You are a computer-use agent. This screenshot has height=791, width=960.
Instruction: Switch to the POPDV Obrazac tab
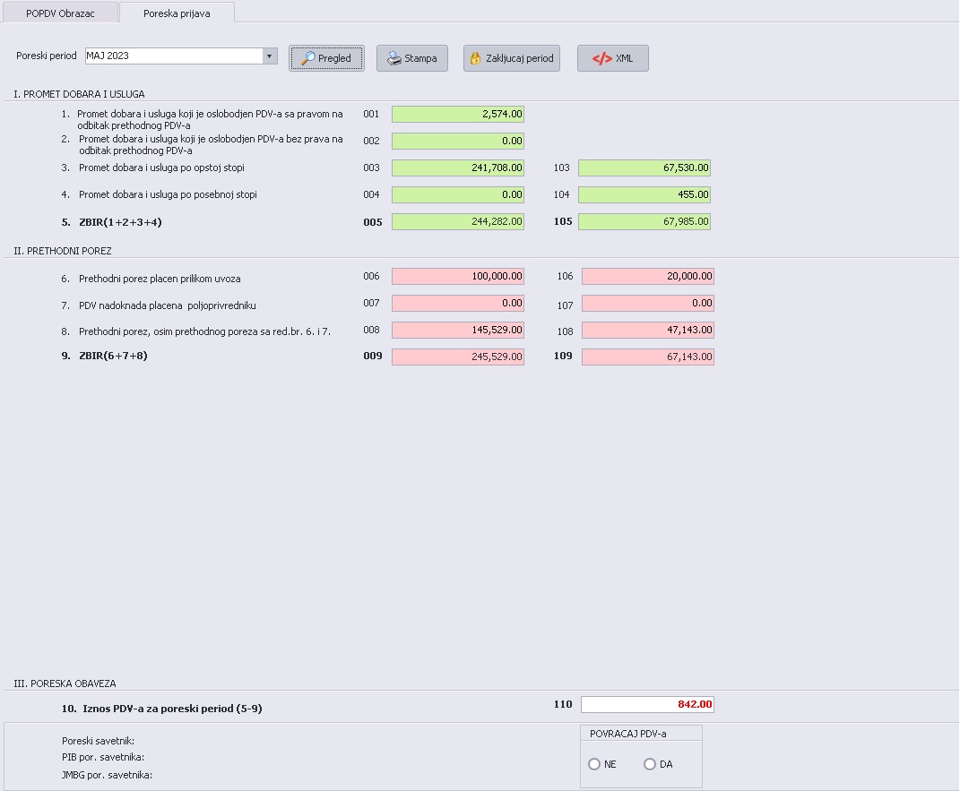pyautogui.click(x=60, y=13)
